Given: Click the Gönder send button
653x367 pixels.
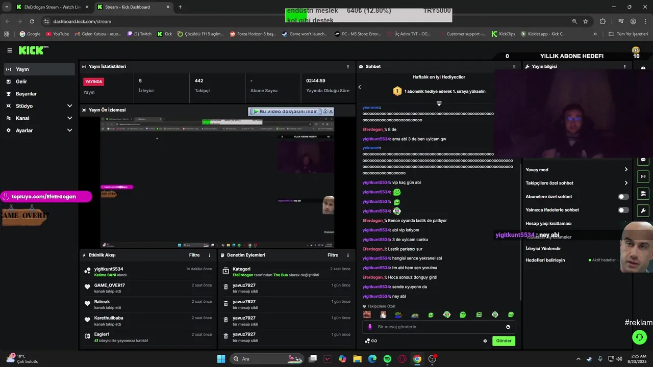Looking at the screenshot, I should point(504,341).
